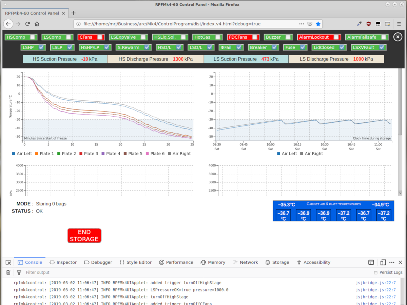Open the Debugger tab
407x305 pixels.
(98, 262)
